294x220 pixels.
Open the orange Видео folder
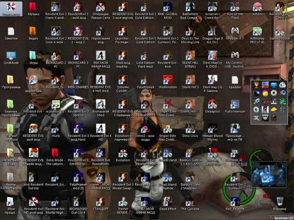click(x=33, y=33)
